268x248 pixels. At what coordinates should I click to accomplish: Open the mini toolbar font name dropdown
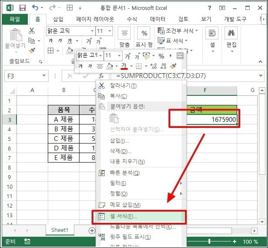point(101,56)
